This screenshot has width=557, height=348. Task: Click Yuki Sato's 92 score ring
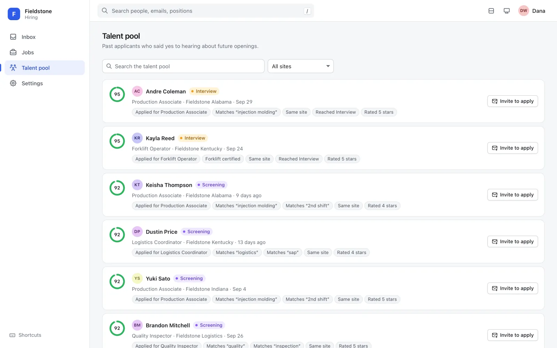tap(117, 282)
